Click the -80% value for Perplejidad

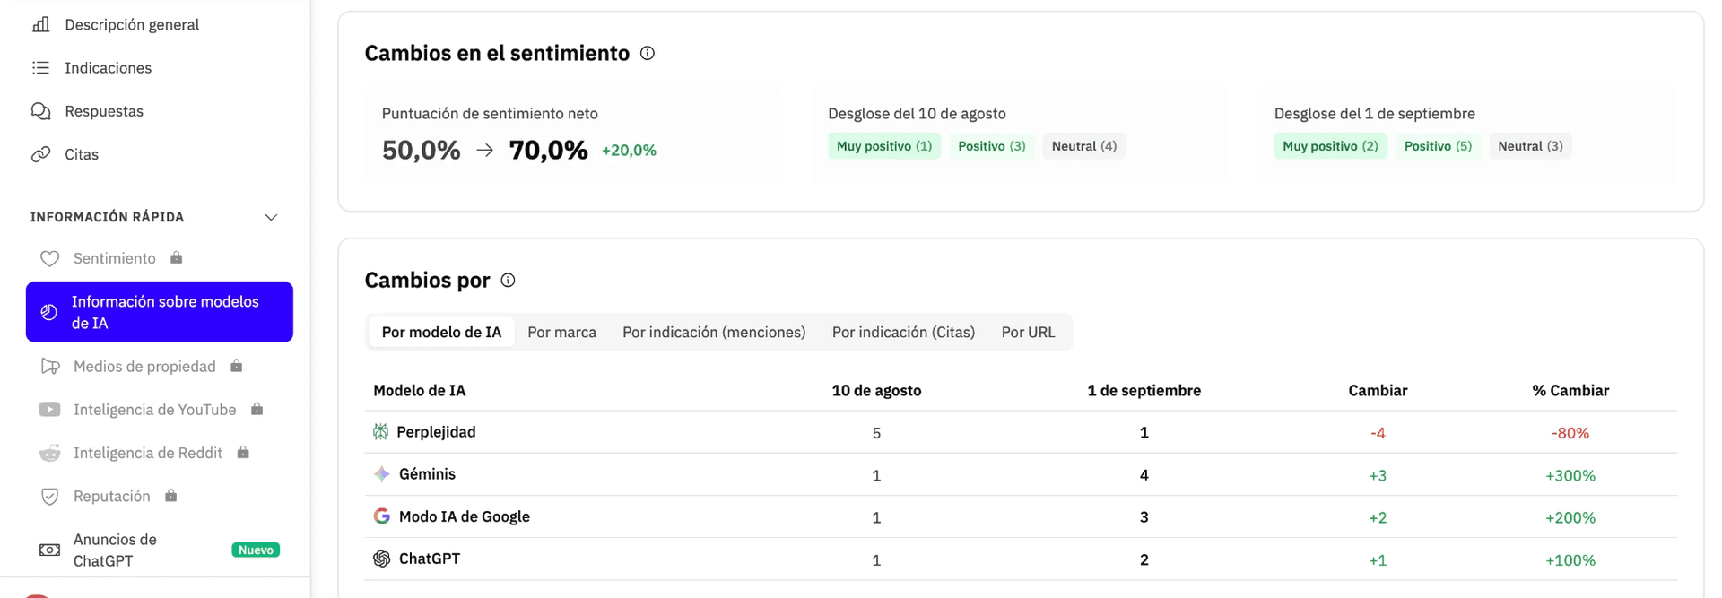(x=1570, y=433)
